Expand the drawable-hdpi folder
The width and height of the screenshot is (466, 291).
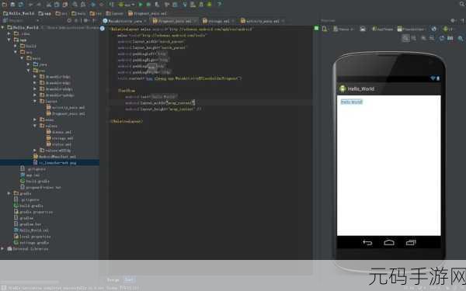click(x=35, y=77)
